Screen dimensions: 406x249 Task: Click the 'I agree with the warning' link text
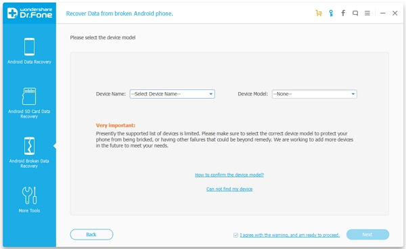290,235
